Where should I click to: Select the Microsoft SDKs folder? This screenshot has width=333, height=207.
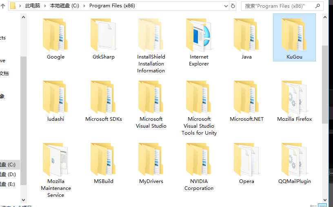[103, 101]
